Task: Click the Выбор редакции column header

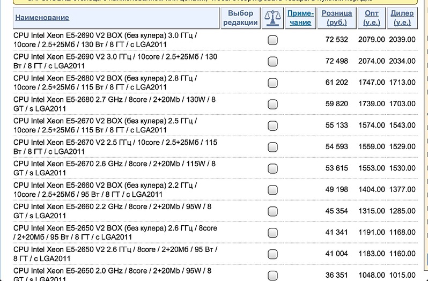Action: pyautogui.click(x=240, y=18)
